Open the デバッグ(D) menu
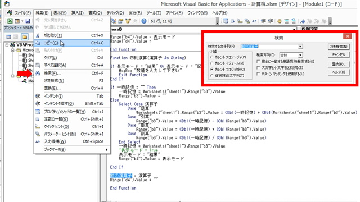This screenshot has height=202, width=360. pos(115,13)
